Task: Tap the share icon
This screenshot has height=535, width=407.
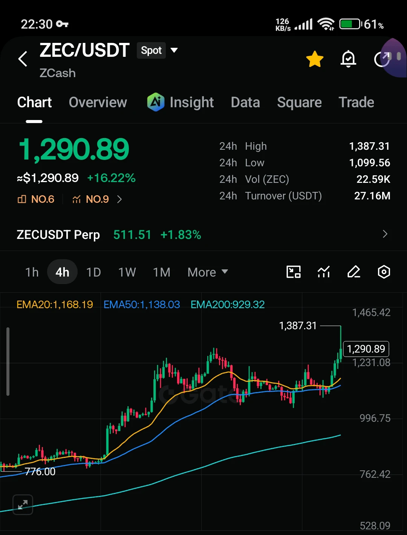Action: coord(381,59)
